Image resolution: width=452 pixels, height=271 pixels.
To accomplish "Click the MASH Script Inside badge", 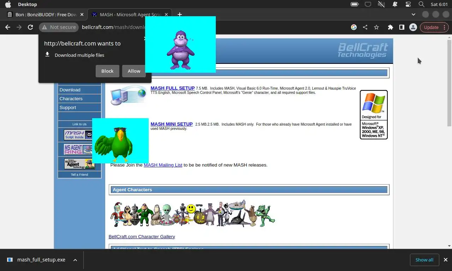I will click(x=78, y=135).
